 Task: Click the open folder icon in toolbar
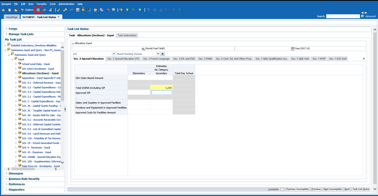(16, 10)
